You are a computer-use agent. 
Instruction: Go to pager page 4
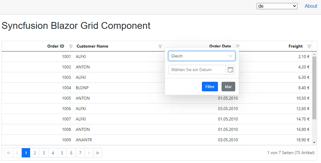tap(53, 153)
